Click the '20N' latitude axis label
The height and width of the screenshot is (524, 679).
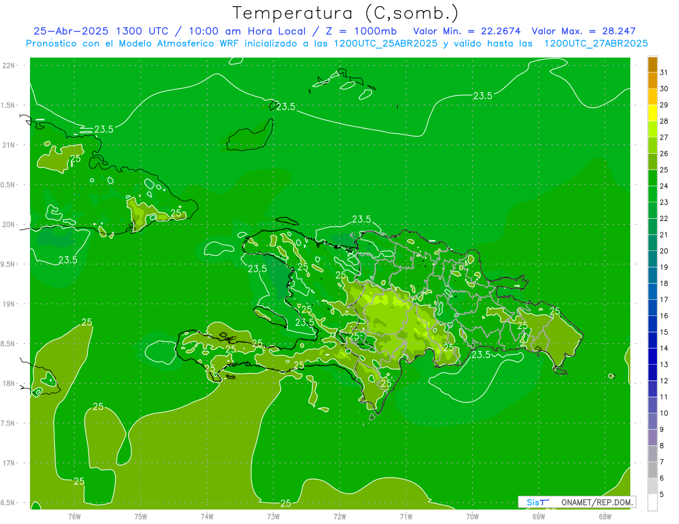[x=8, y=224]
